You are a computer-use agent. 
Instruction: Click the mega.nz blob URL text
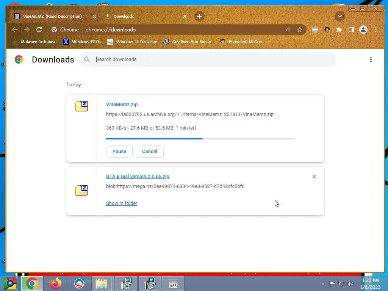point(175,186)
